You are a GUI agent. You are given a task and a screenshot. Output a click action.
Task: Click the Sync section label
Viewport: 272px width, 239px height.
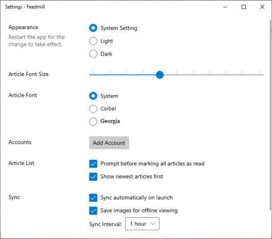point(14,197)
